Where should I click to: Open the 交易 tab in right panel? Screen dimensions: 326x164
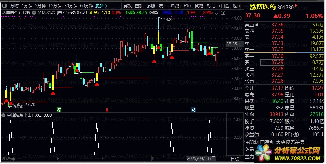pos(249,149)
